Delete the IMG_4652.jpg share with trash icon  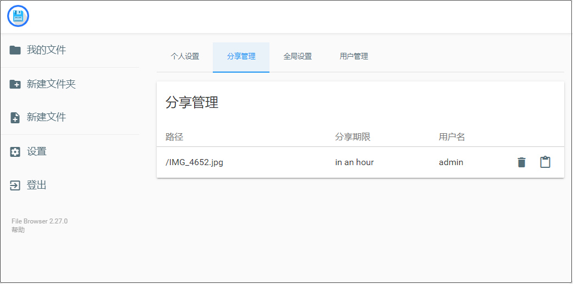pos(521,162)
